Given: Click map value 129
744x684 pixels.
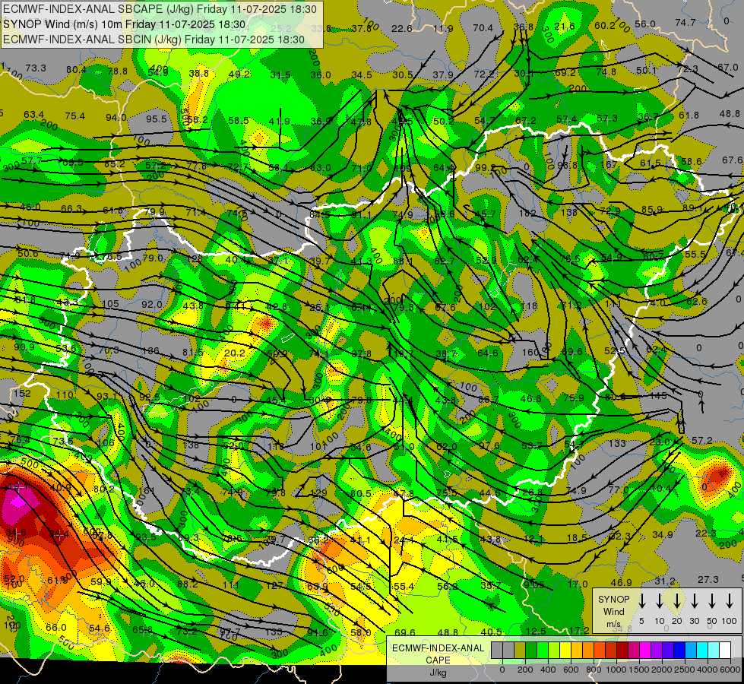Looking at the screenshot, I should coord(318,493).
